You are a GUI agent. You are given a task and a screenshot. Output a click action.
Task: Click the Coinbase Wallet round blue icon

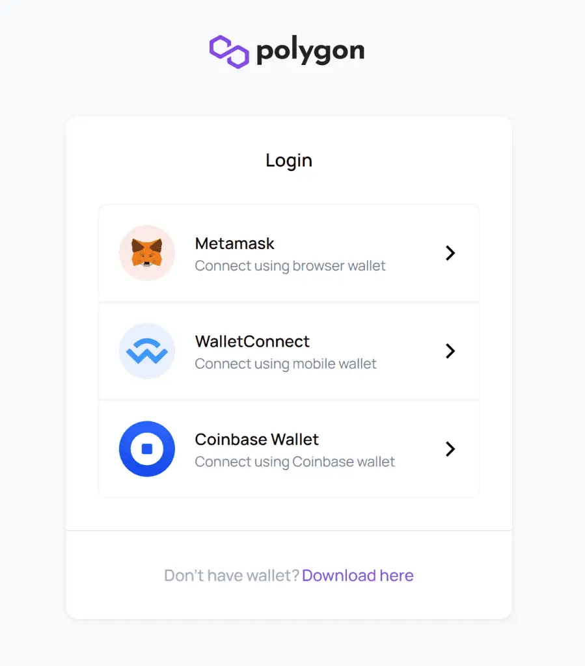coord(147,449)
